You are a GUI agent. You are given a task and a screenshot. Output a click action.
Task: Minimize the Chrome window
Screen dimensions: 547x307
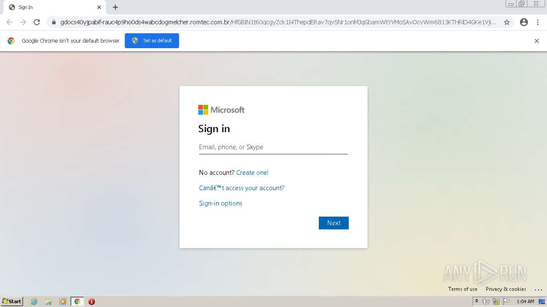click(x=511, y=4)
